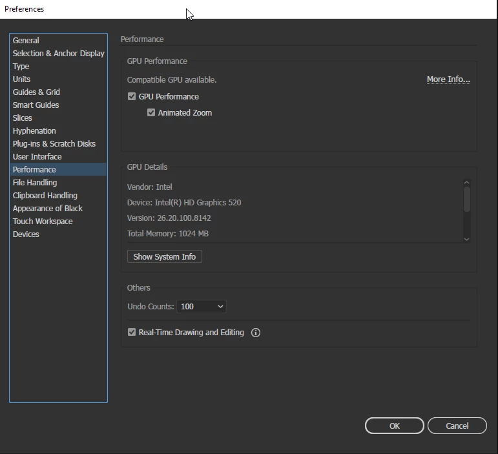Image resolution: width=498 pixels, height=454 pixels.
Task: Select Clipboard Handling category
Action: [58, 195]
